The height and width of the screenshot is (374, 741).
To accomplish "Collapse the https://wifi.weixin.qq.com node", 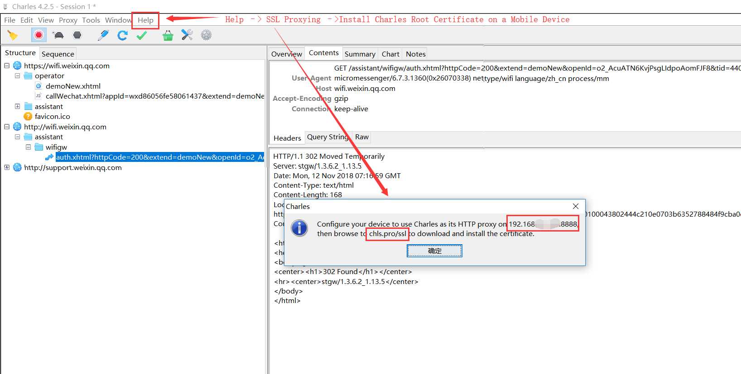I will point(7,66).
